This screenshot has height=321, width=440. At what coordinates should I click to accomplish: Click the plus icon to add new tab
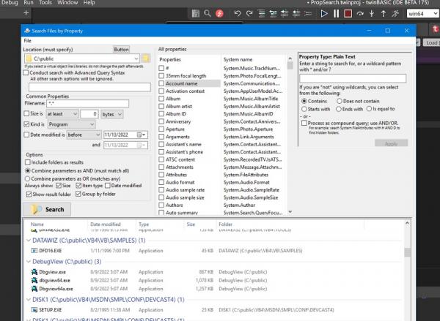[x=26, y=13]
